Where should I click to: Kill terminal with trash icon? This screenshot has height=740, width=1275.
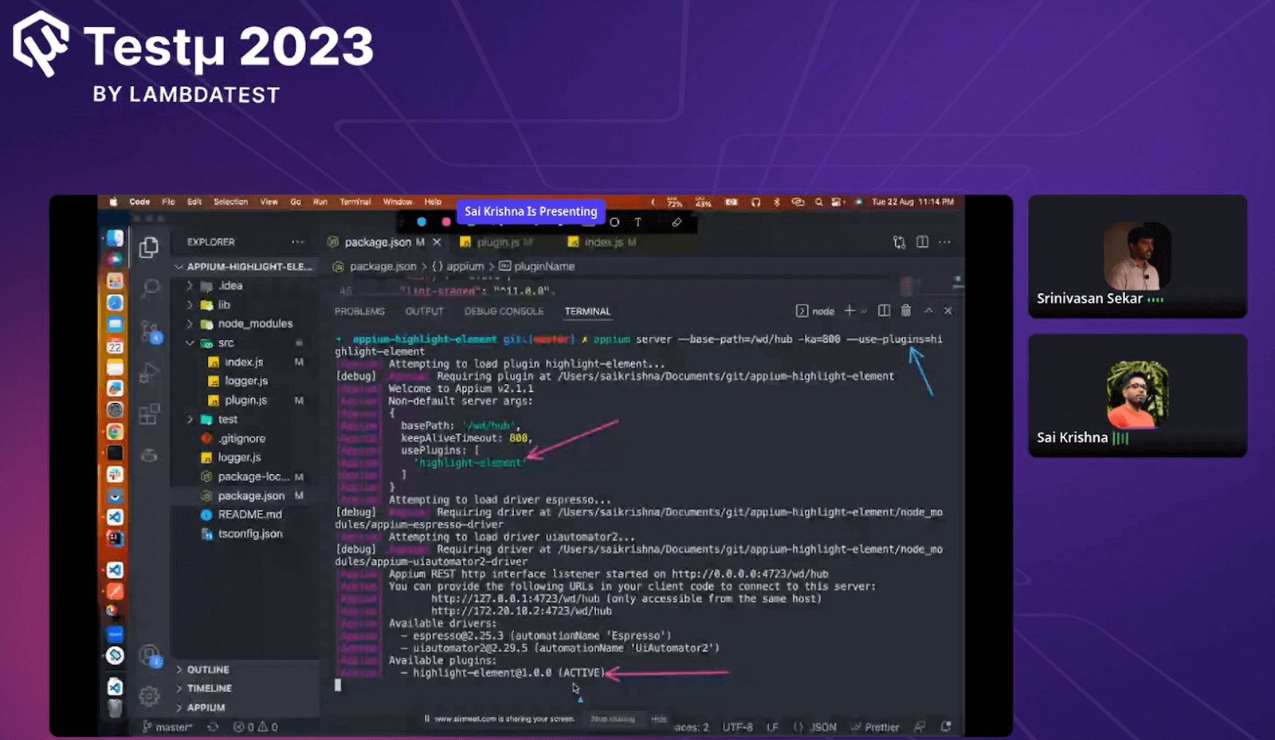pyautogui.click(x=906, y=311)
